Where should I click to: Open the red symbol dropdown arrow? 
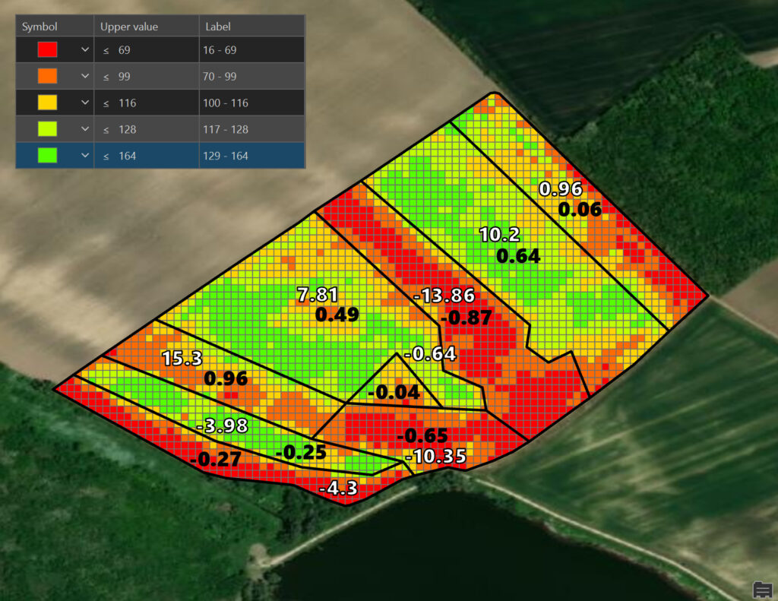(x=84, y=50)
